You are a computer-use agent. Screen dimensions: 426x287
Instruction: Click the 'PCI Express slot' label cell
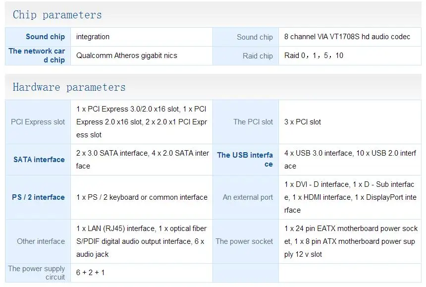38,122
